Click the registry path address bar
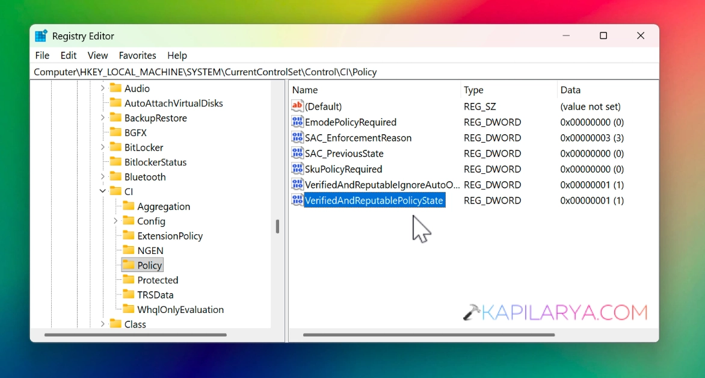The height and width of the screenshot is (378, 705). [x=345, y=72]
